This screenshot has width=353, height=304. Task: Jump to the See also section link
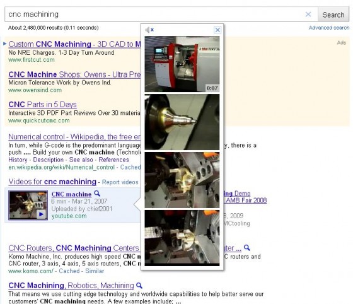click(81, 160)
